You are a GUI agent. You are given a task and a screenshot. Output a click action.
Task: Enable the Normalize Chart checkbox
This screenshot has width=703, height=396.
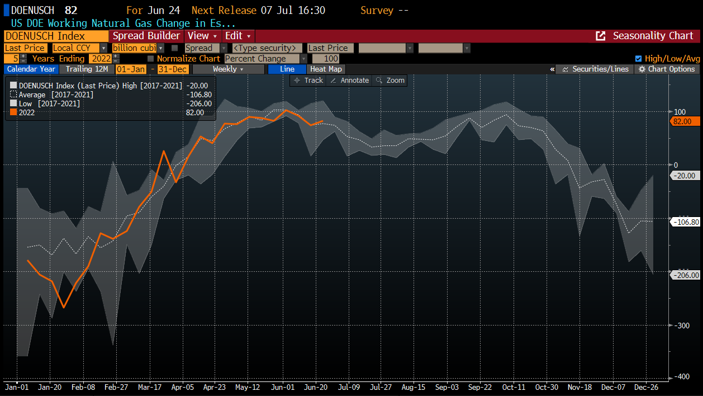point(150,59)
